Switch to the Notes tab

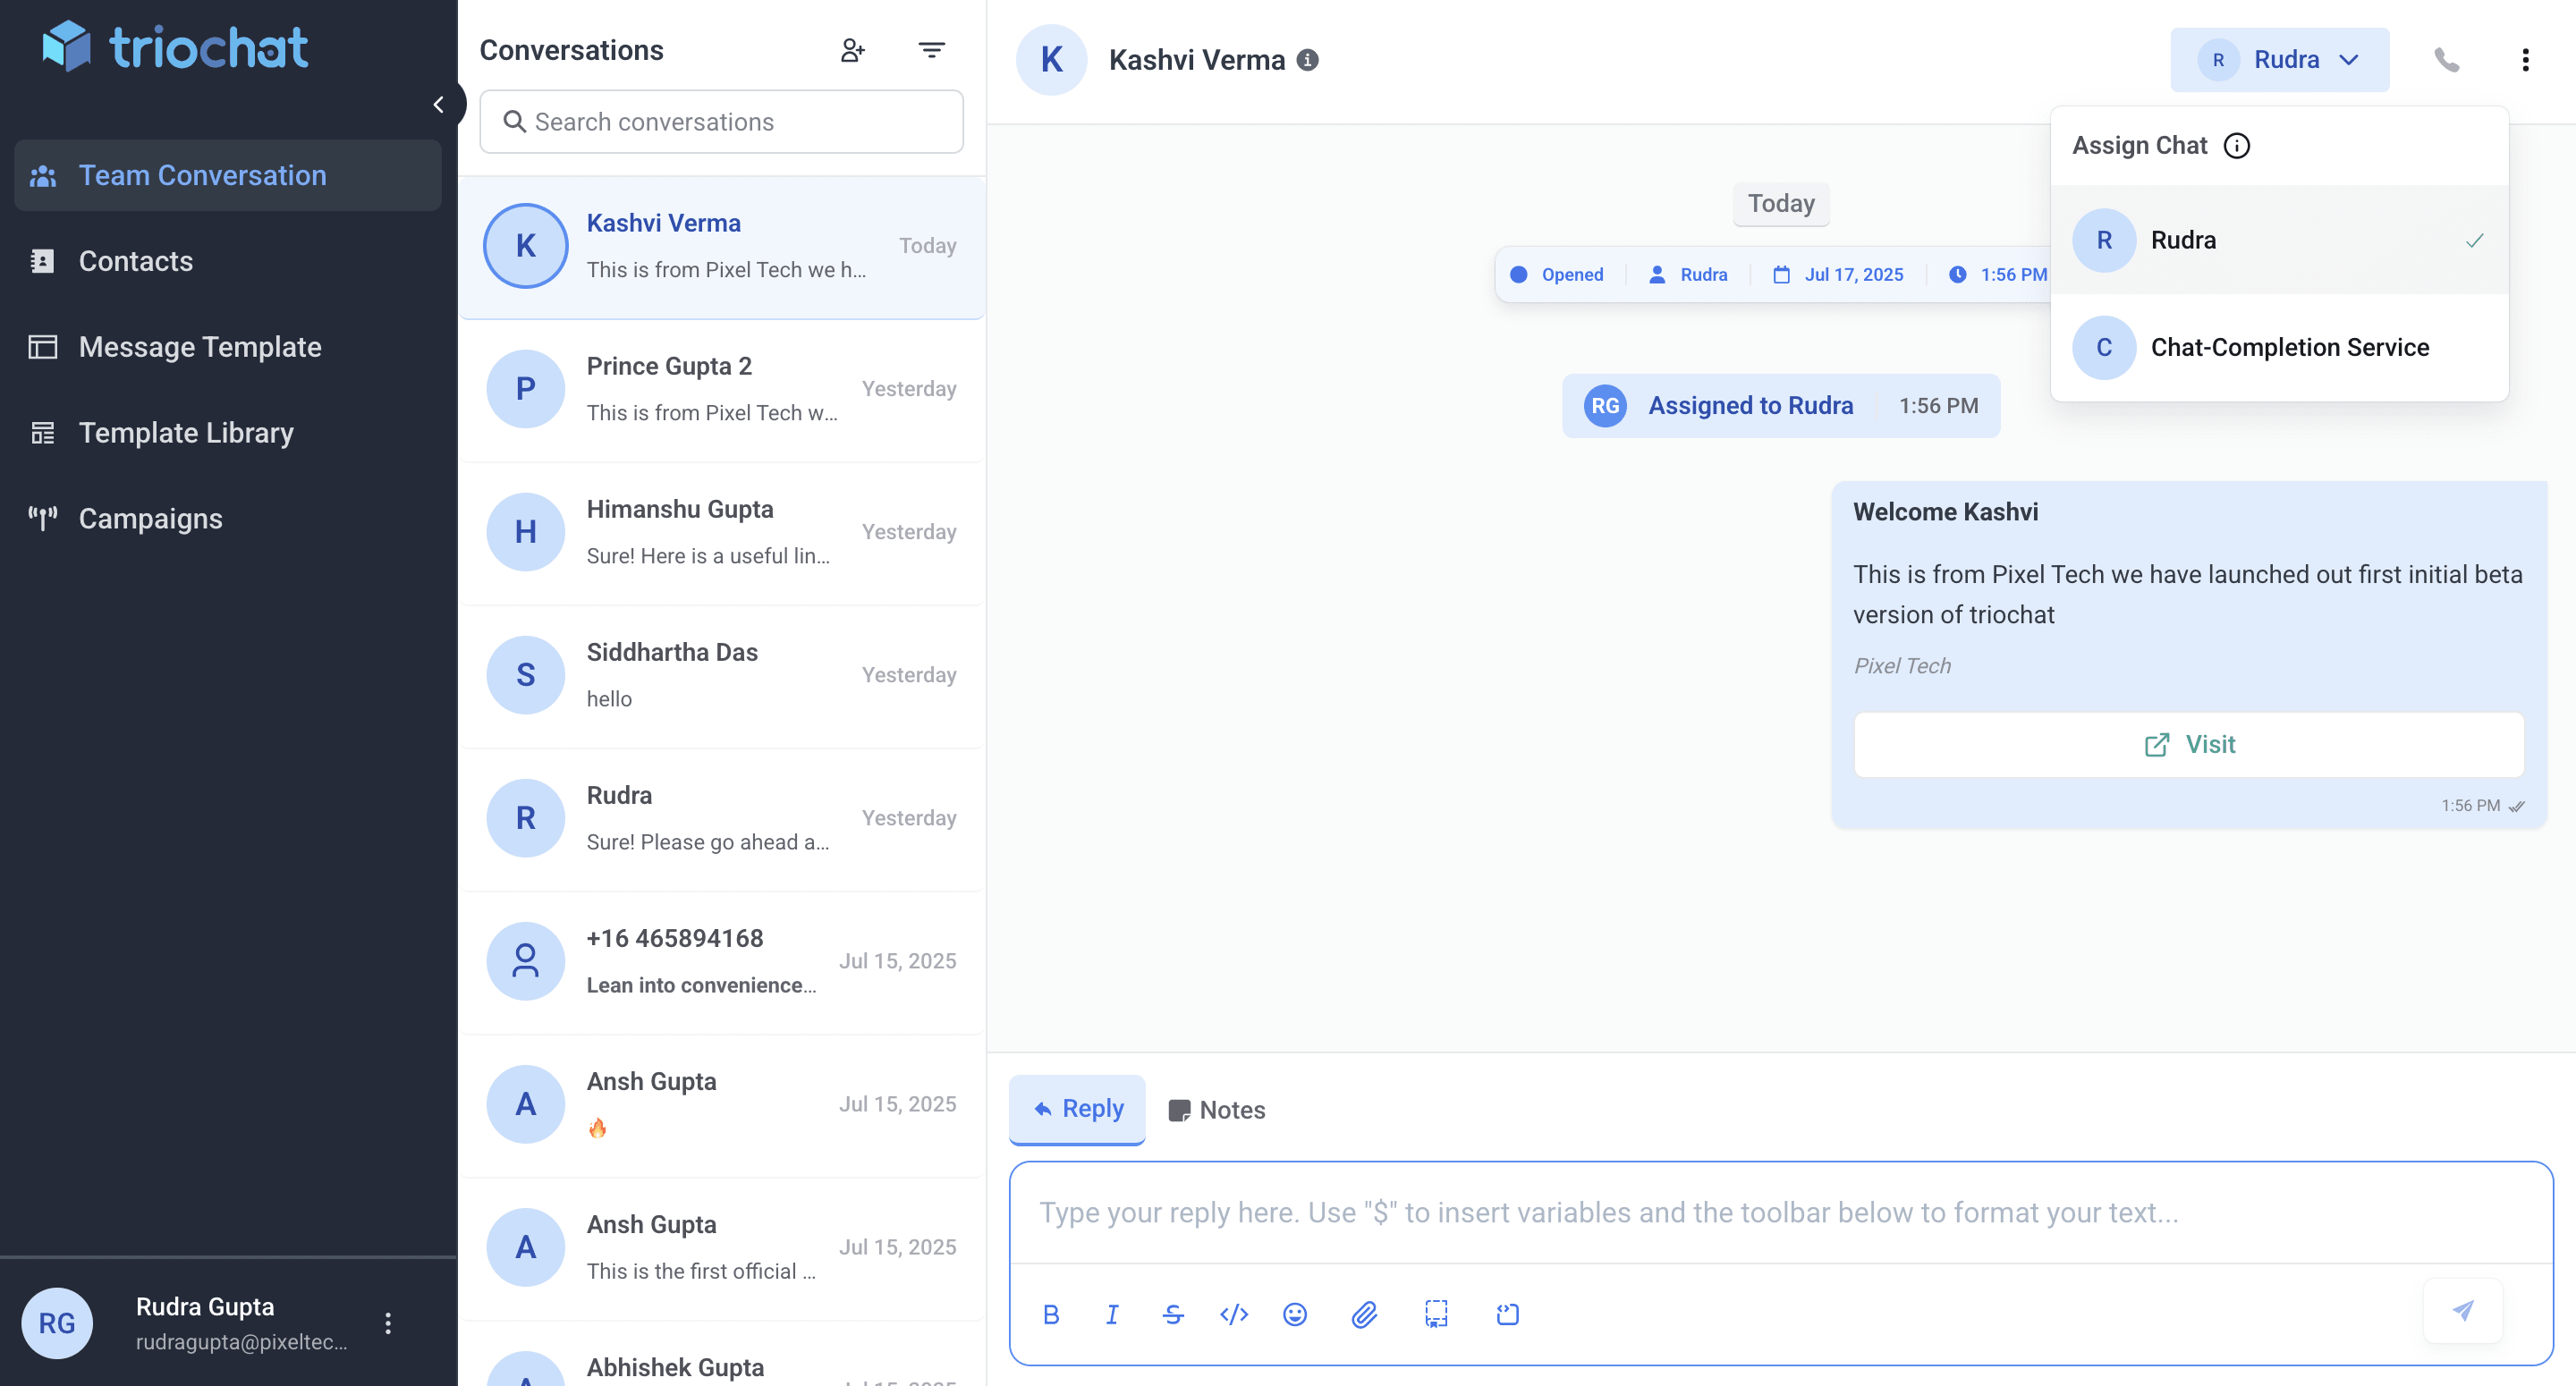1216,1110
